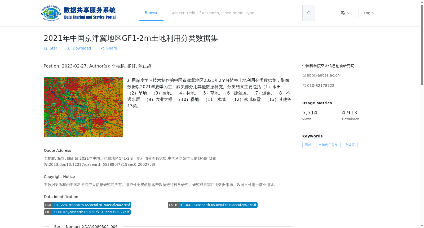Click the email address libp@aircas.ac.cn
424x228 pixels.
pos(323,75)
